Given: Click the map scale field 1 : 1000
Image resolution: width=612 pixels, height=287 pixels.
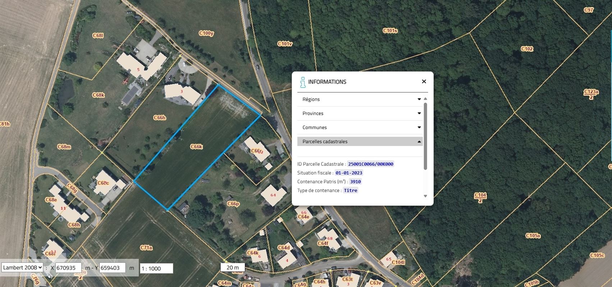Looking at the screenshot, I should (x=156, y=268).
